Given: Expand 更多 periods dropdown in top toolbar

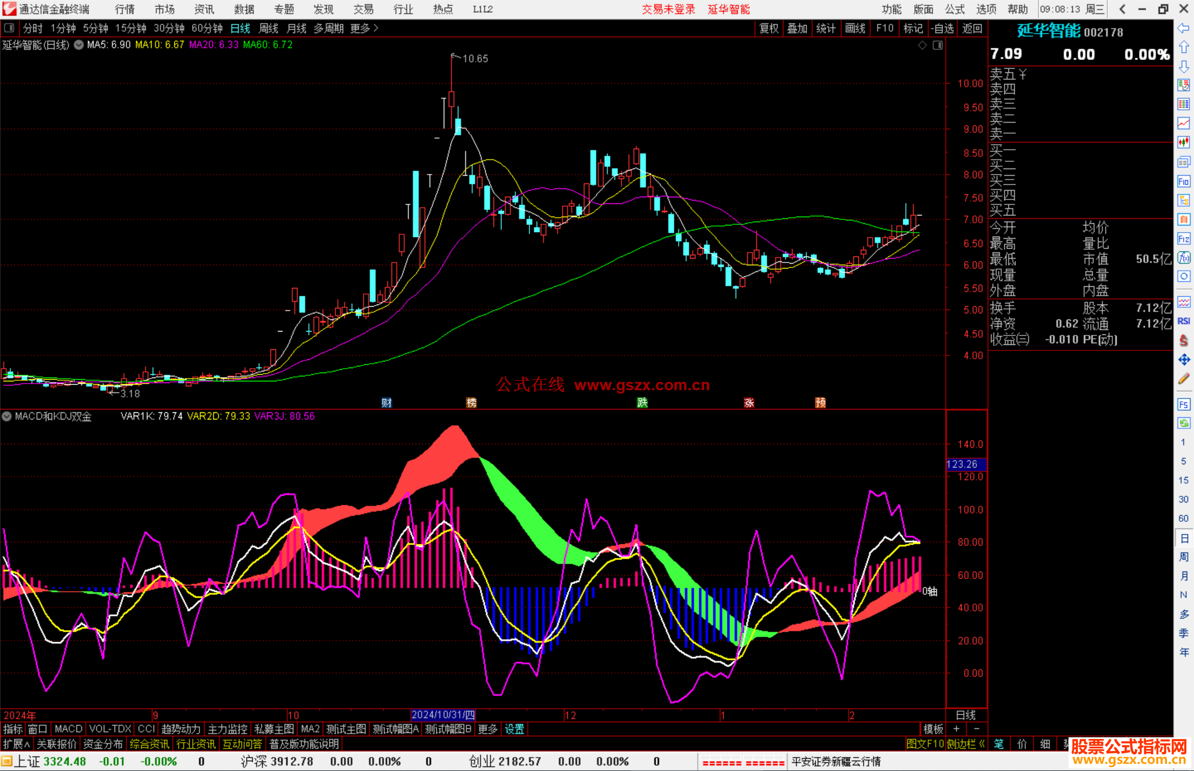Looking at the screenshot, I should 364,28.
